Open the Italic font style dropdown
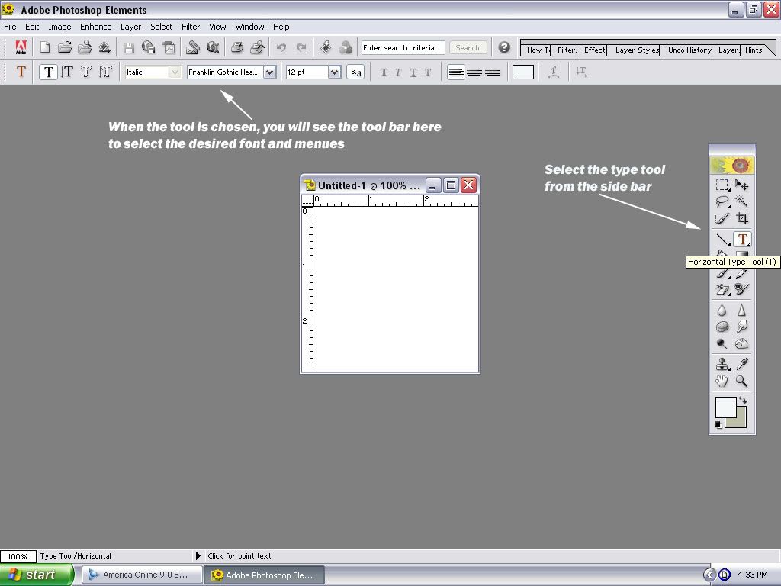781x586 pixels. pos(175,72)
